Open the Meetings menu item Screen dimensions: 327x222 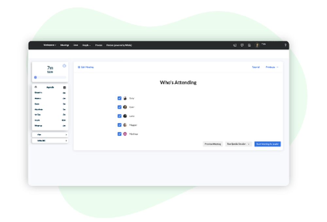click(x=64, y=45)
